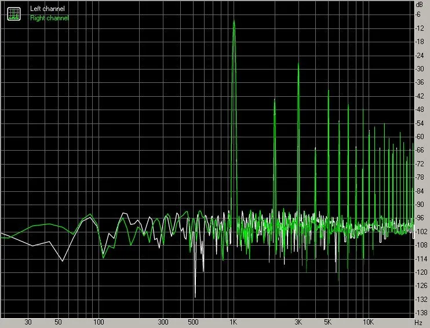Click the "-90" dB scale value
This screenshot has width=430, height=328.
(420, 205)
